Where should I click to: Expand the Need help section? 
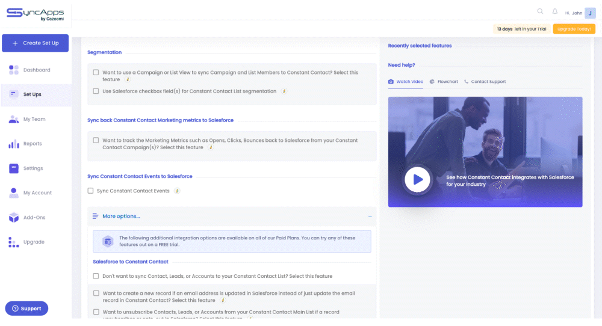point(401,65)
